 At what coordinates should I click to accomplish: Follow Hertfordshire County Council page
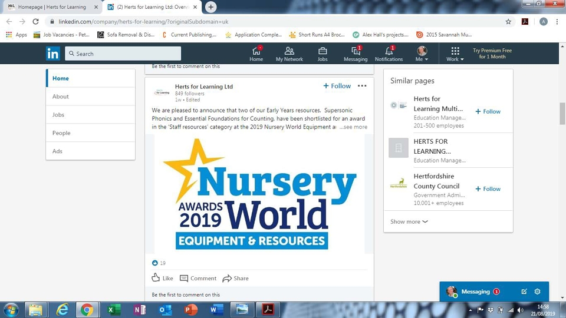(488, 189)
